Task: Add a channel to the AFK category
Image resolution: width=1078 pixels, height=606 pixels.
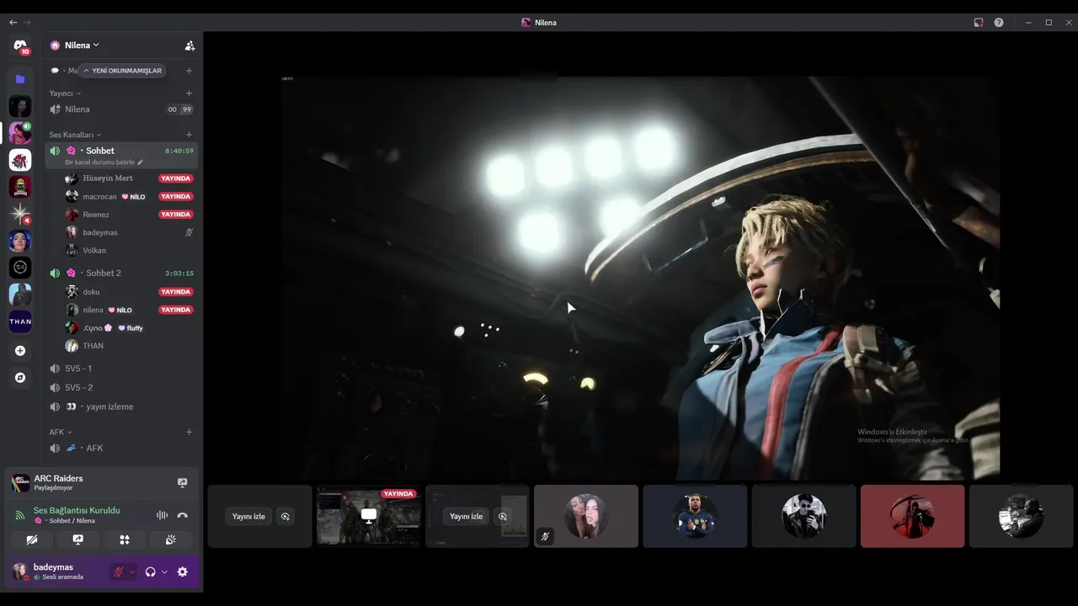Action: tap(189, 432)
